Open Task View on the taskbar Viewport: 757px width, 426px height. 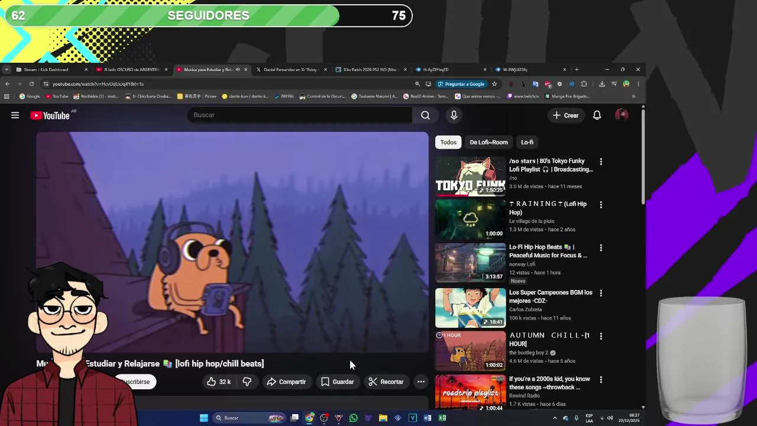[x=295, y=418]
